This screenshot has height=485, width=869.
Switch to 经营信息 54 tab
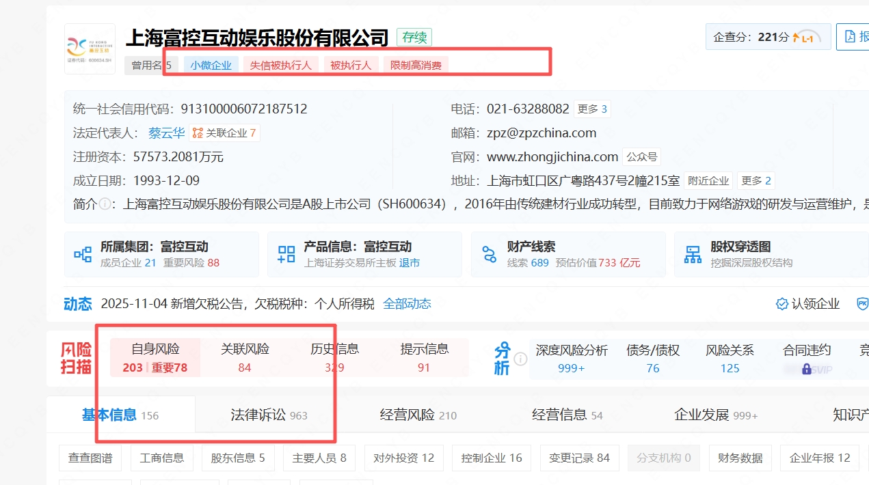(567, 415)
